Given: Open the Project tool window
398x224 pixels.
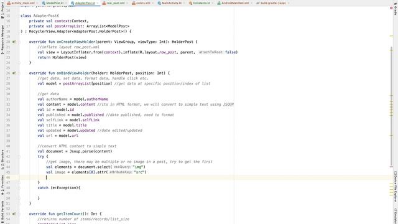Looking at the screenshot, I should point(2,10).
